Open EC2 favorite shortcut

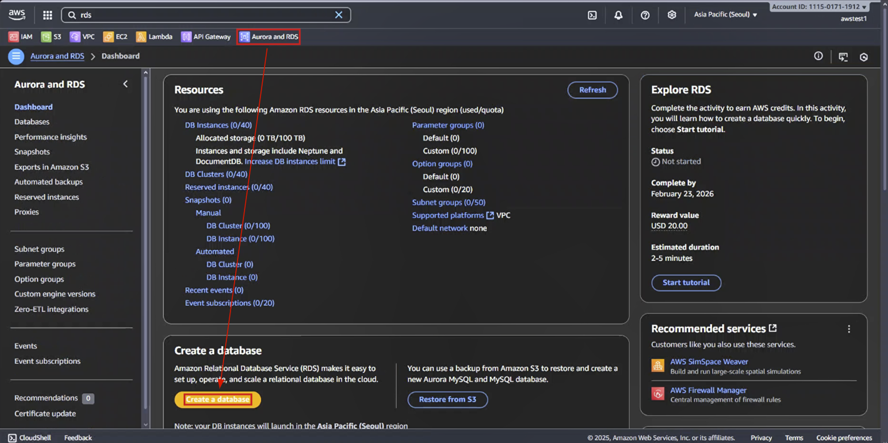click(116, 37)
